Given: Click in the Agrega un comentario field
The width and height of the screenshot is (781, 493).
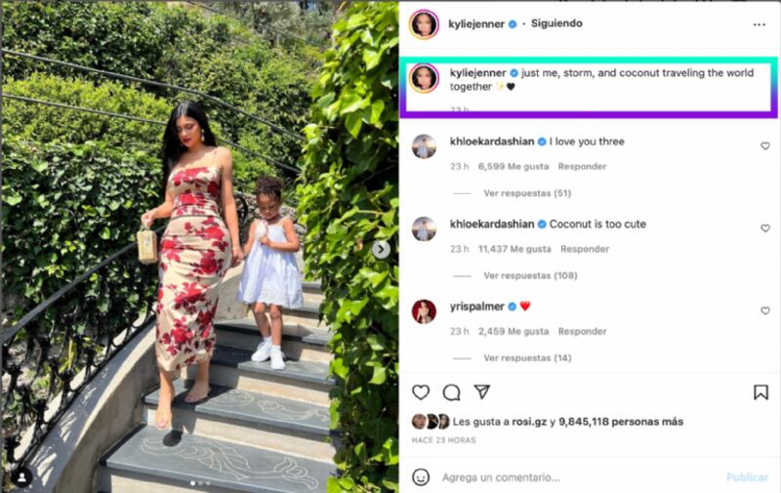Looking at the screenshot, I should [x=578, y=477].
